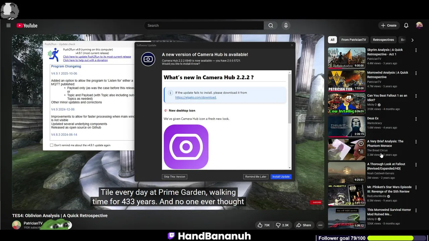Viewport: 429px width, 241px height.
Task: Open options for Phantom Menace analysis video
Action: pos(416,142)
